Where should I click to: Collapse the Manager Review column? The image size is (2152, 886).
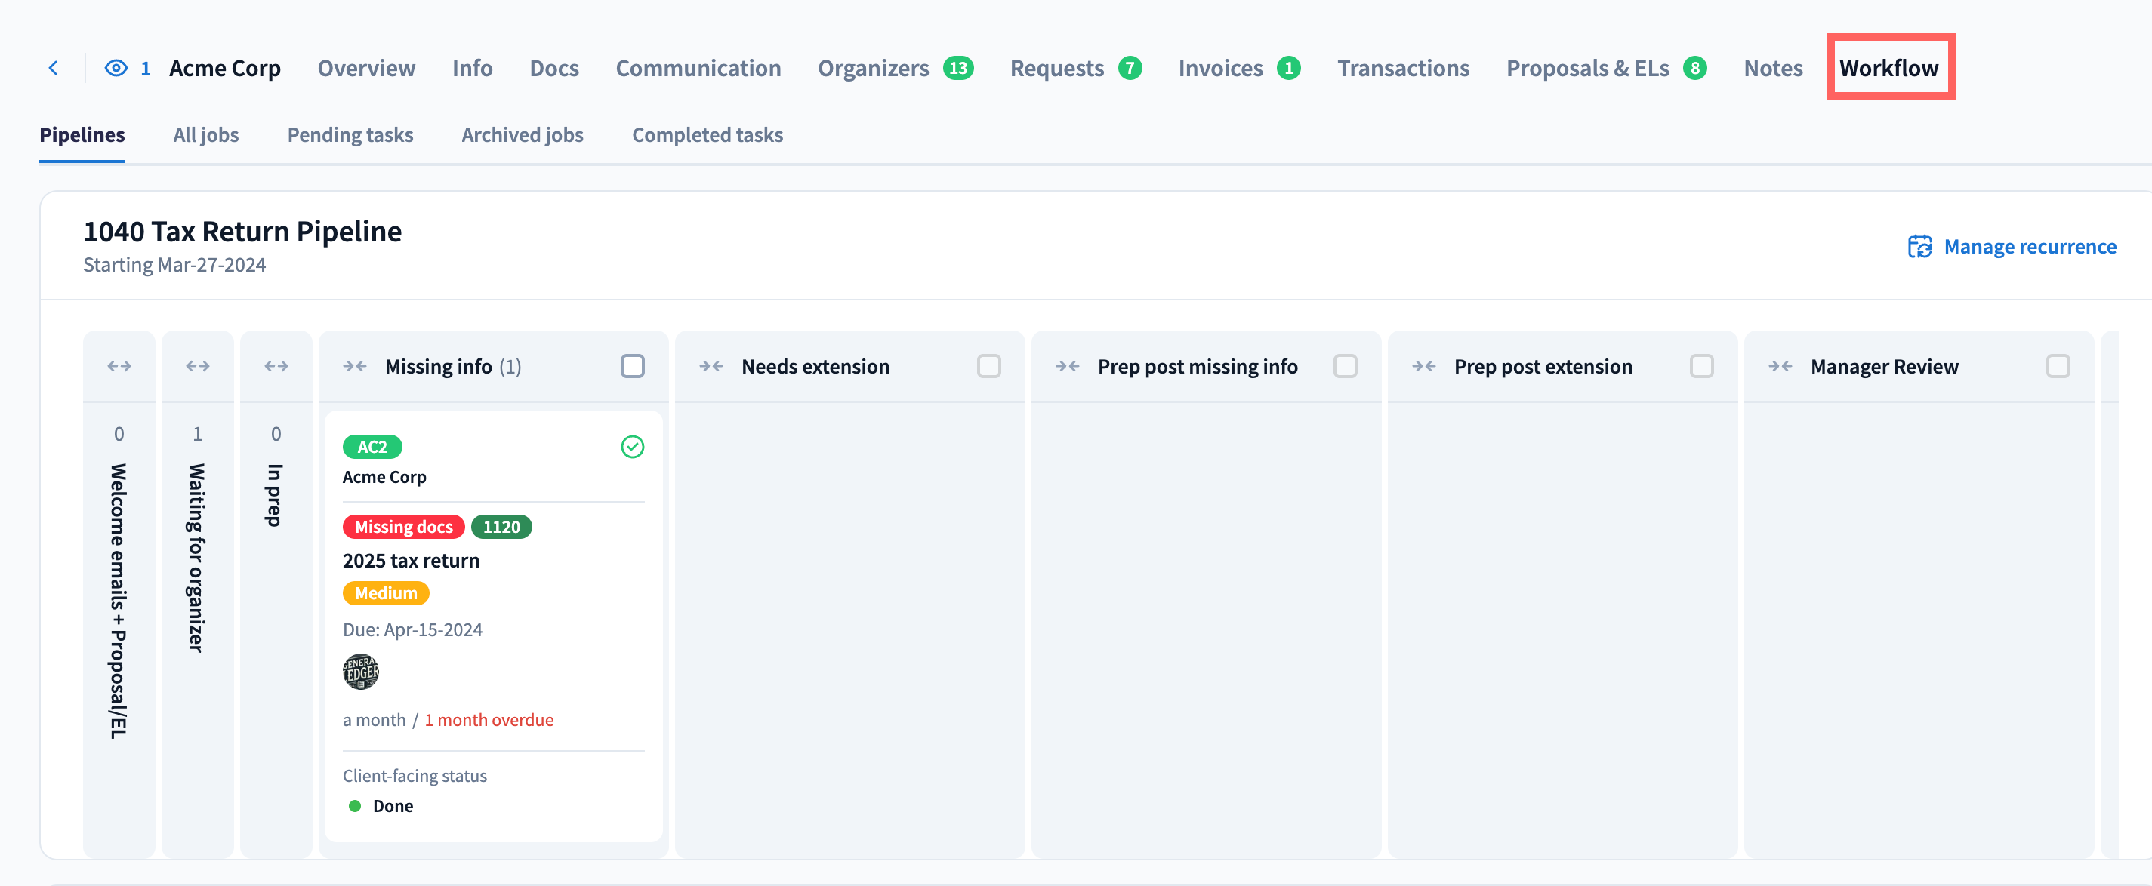pos(1780,367)
